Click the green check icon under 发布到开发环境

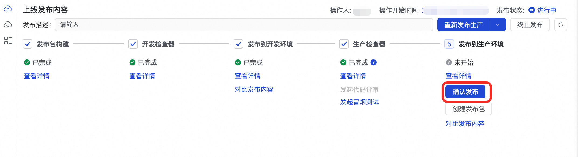tap(238, 62)
